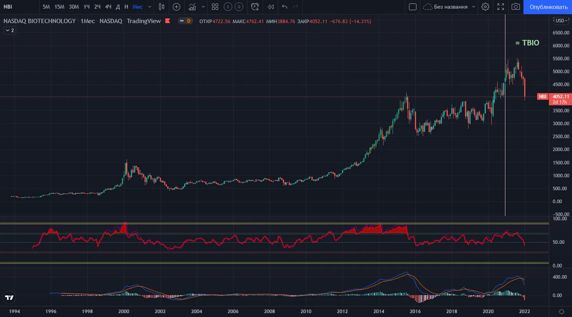Open the candlestick chart type selector

(x=162, y=7)
